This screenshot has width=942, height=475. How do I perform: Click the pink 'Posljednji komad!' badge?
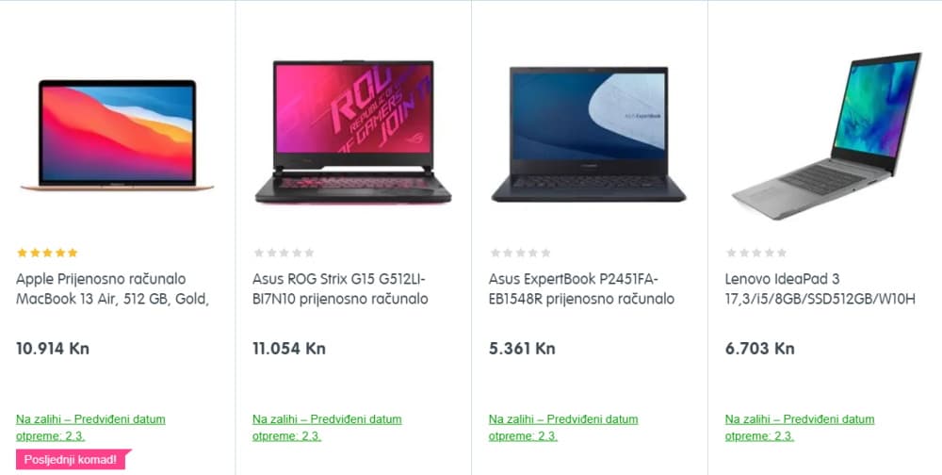72,460
